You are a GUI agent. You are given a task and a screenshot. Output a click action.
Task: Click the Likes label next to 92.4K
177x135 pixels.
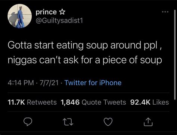coord(161,102)
